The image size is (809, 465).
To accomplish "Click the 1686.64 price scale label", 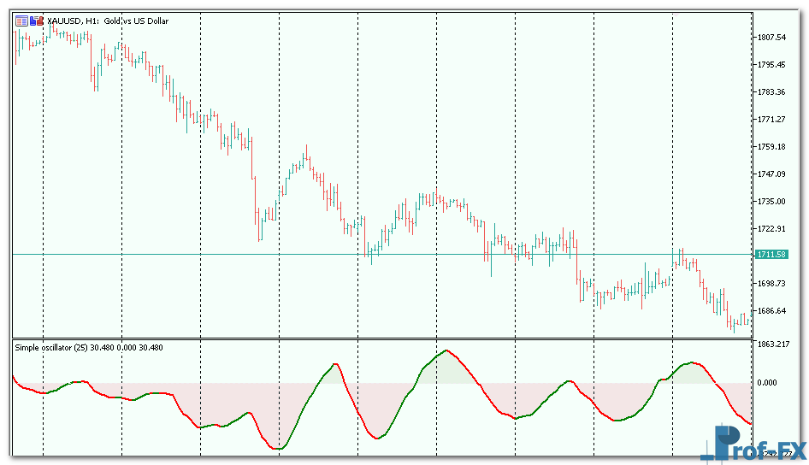I will point(771,311).
